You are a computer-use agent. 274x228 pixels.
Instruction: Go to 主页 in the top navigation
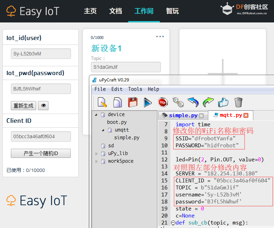click(x=90, y=11)
